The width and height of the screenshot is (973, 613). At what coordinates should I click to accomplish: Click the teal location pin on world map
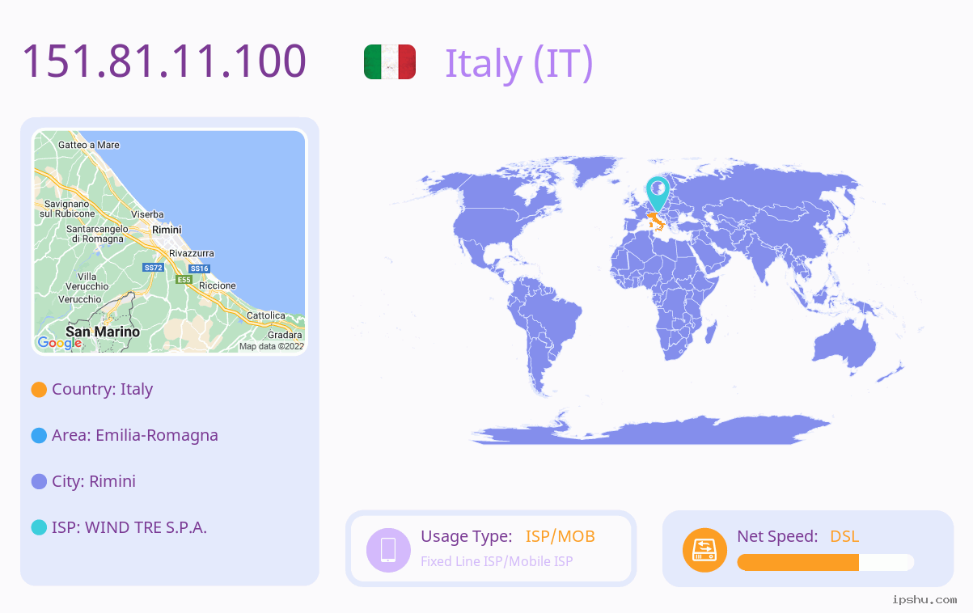658,194
